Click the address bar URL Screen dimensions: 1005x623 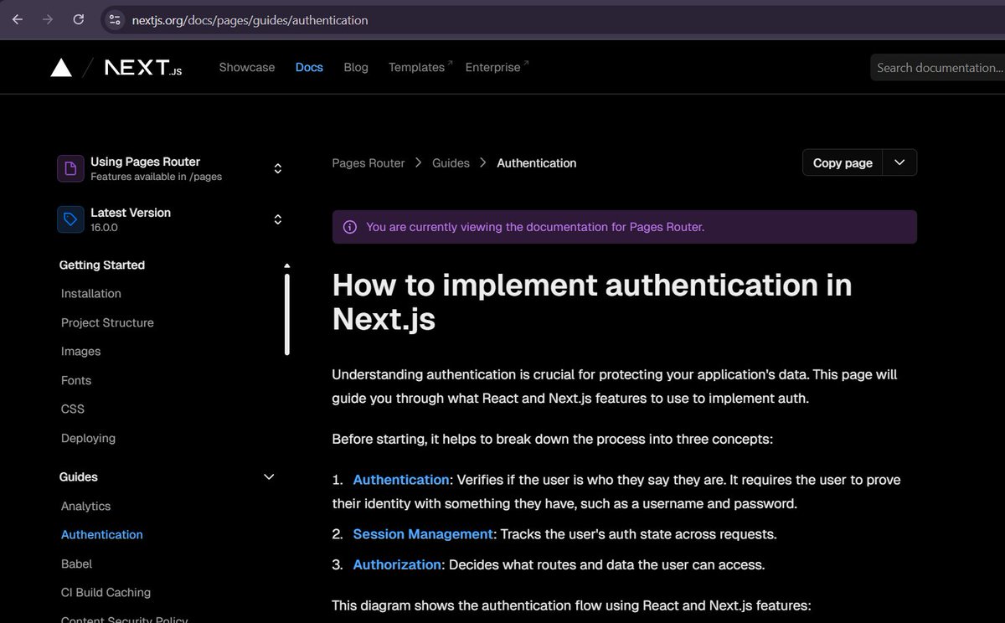click(x=250, y=19)
